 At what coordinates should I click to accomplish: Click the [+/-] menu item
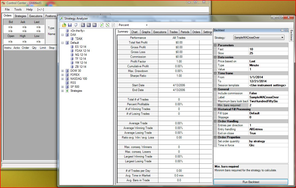pos(41,9)
